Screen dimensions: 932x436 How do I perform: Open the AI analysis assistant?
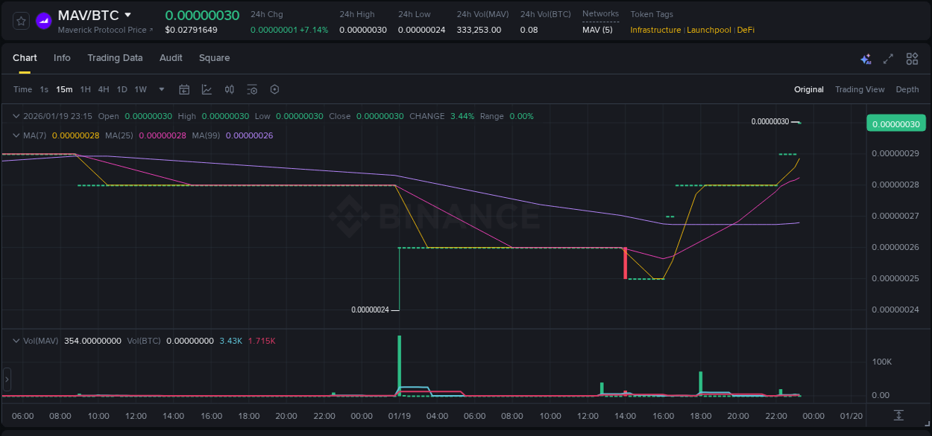tap(866, 58)
